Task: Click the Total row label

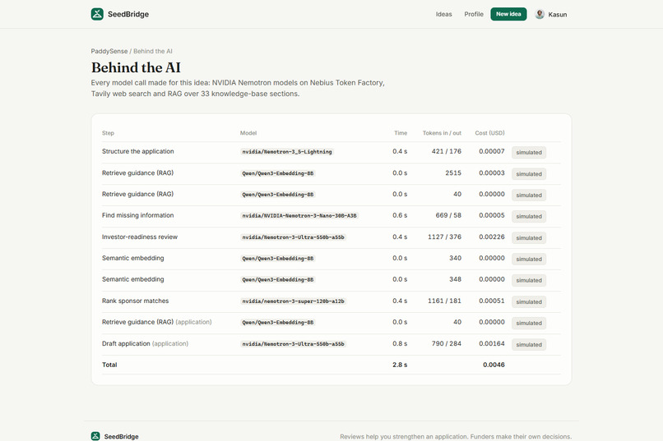Action: [x=109, y=365]
